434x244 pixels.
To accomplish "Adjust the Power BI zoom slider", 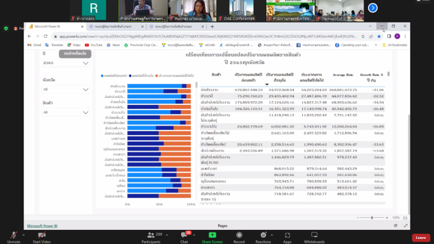I will tap(372, 218).
